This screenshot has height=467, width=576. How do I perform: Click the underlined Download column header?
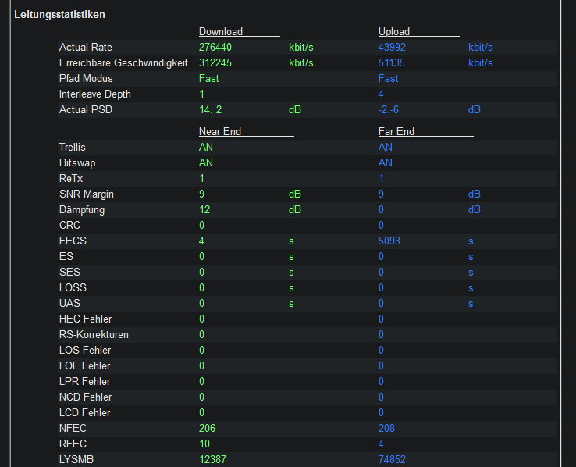(221, 32)
